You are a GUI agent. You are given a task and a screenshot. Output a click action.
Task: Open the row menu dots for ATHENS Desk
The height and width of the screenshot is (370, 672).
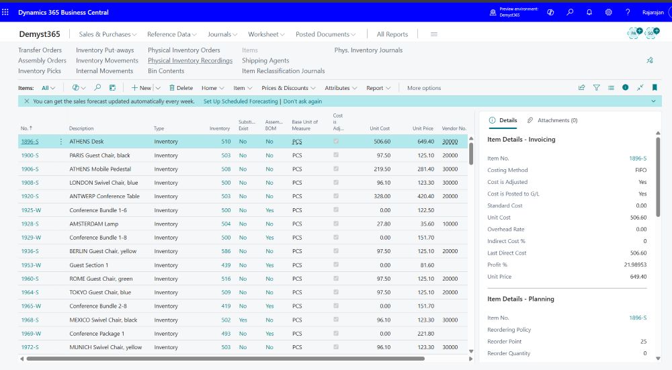(x=61, y=141)
